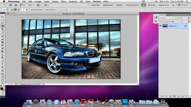
Task: Open the Arrange Documents dropdown
Action: coord(39,5)
